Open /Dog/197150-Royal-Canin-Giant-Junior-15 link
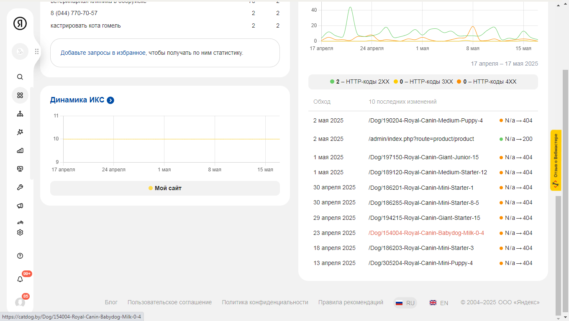This screenshot has width=569, height=321. point(423,157)
